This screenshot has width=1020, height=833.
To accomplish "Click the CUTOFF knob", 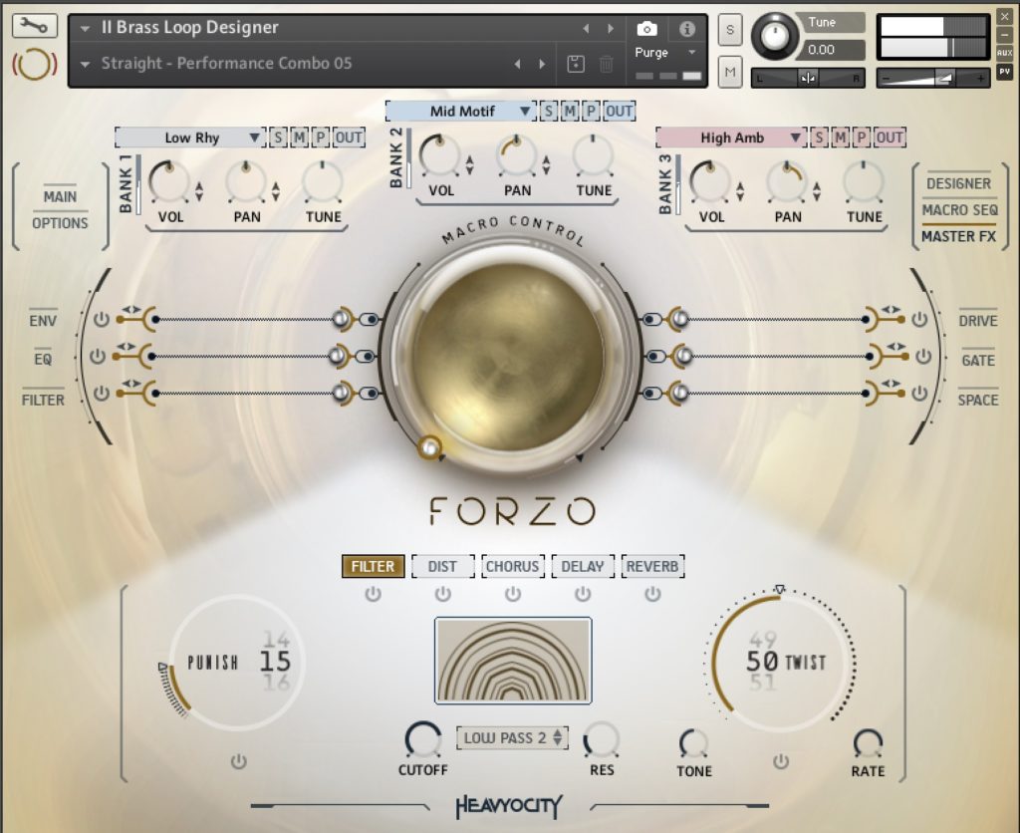I will click(422, 740).
